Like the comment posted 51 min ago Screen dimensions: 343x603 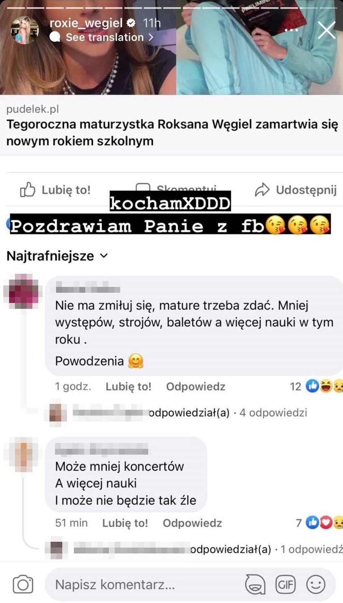pyautogui.click(x=125, y=523)
